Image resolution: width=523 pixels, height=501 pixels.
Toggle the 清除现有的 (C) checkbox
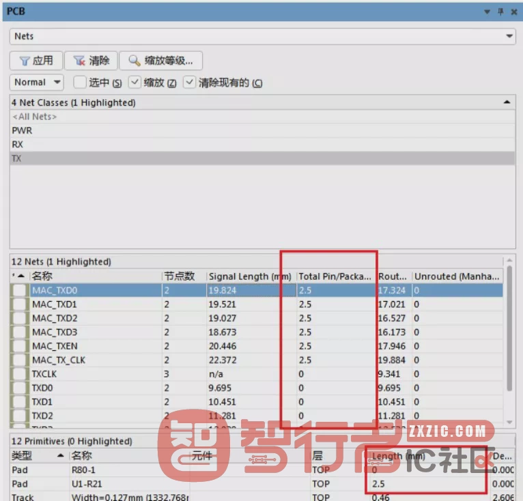tap(189, 82)
